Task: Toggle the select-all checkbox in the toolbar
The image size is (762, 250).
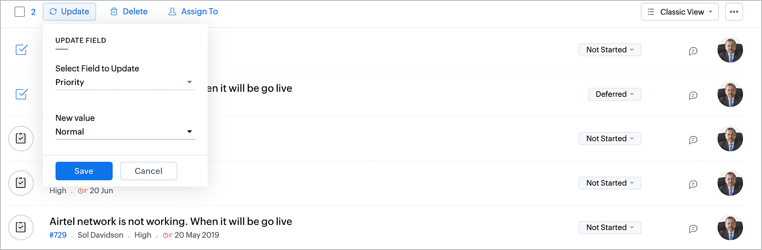Action: (20, 12)
